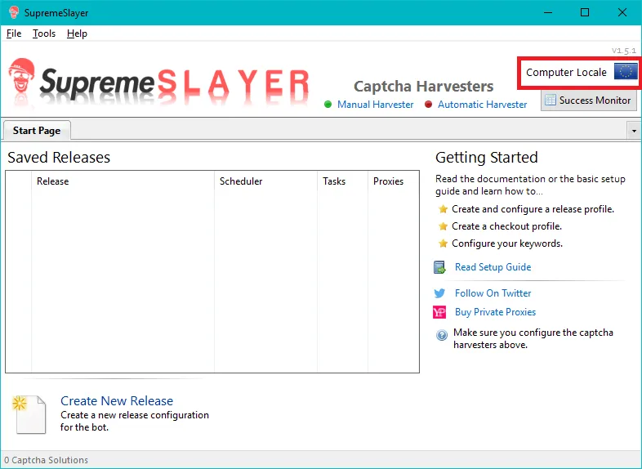This screenshot has width=642, height=469.
Task: Click Create New Release link
Action: coord(117,400)
